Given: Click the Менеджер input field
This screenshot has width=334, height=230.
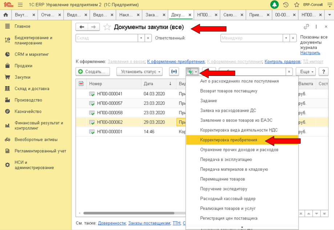Looking at the screenshot, I should click(x=251, y=38).
